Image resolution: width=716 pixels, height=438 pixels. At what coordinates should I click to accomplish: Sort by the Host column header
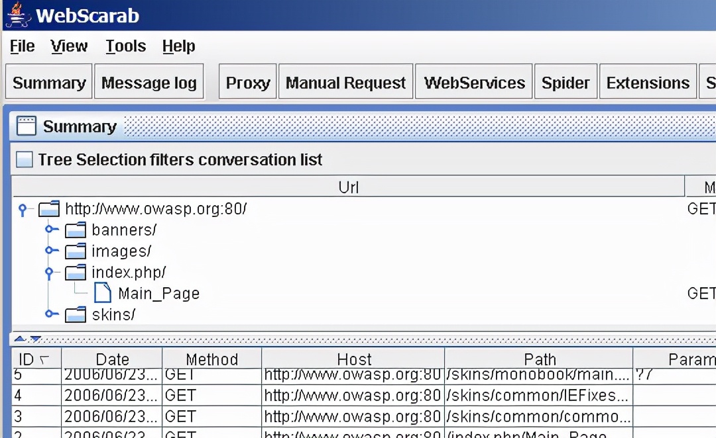[x=353, y=359]
